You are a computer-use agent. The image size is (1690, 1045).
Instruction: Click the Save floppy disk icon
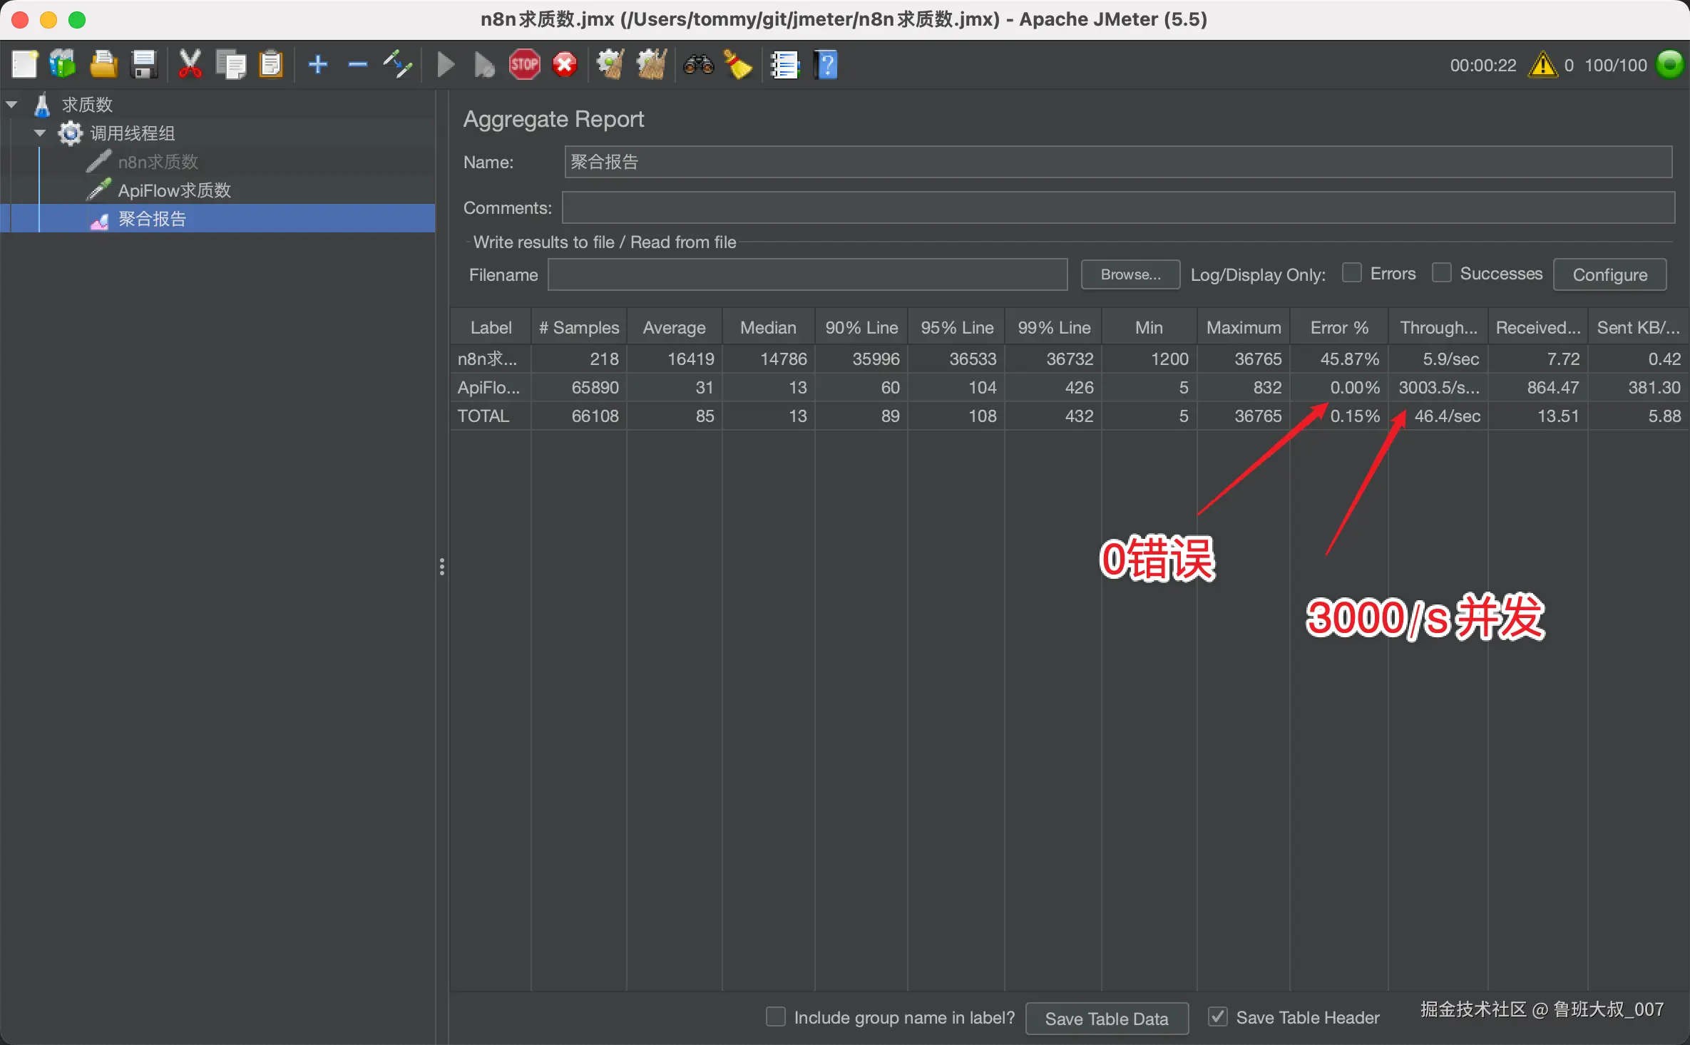click(144, 65)
